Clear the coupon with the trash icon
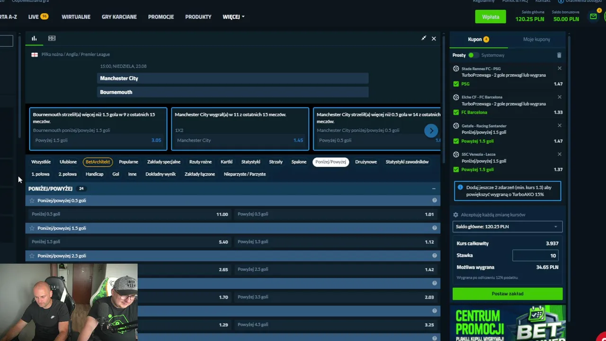The height and width of the screenshot is (341, 606). pyautogui.click(x=559, y=55)
